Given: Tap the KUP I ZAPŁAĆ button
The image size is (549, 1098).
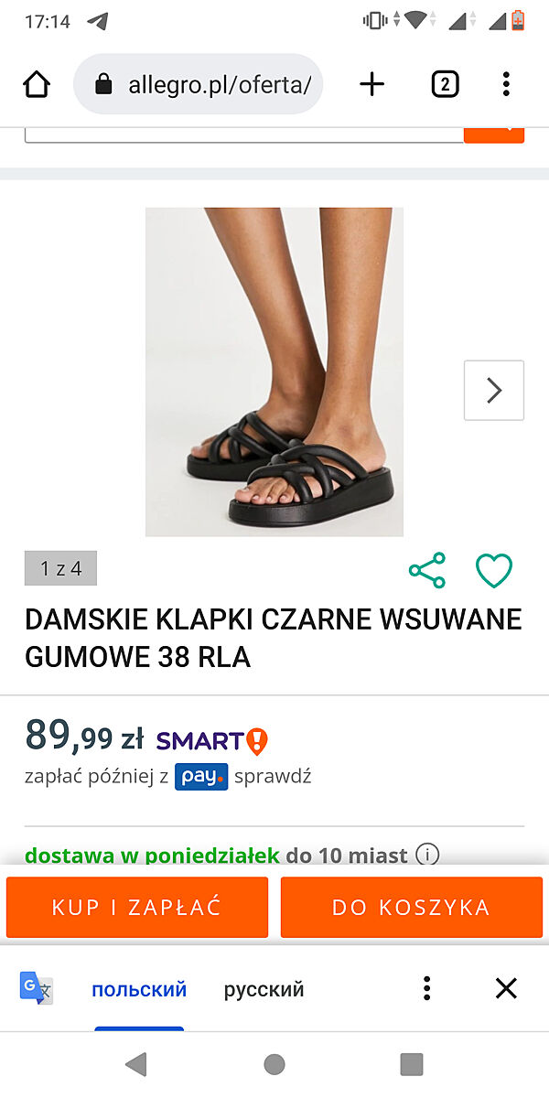Looking at the screenshot, I should [137, 908].
